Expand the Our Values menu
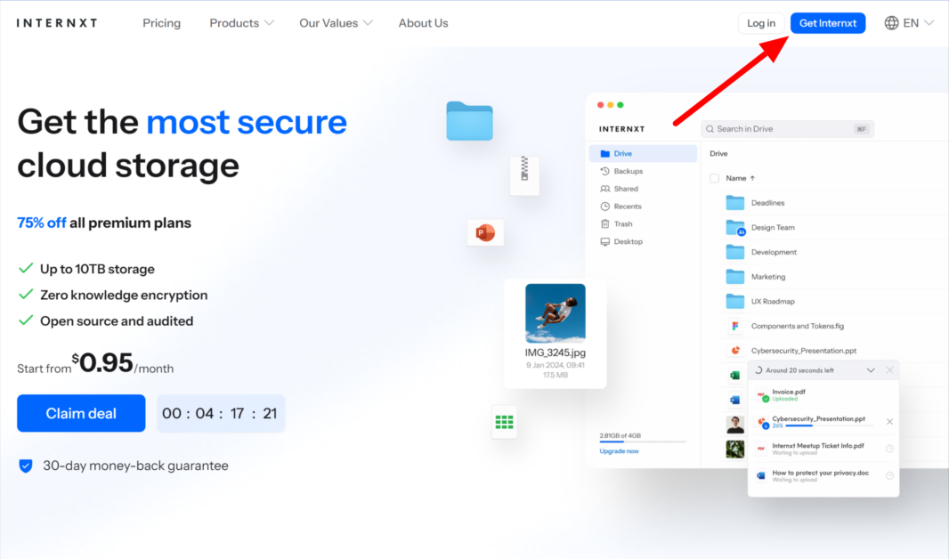This screenshot has height=559, width=949. pos(336,22)
